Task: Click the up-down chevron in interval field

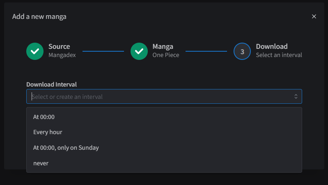Action: pyautogui.click(x=296, y=96)
